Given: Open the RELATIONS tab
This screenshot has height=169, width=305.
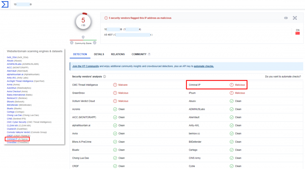Looking at the screenshot, I should coord(118,54).
